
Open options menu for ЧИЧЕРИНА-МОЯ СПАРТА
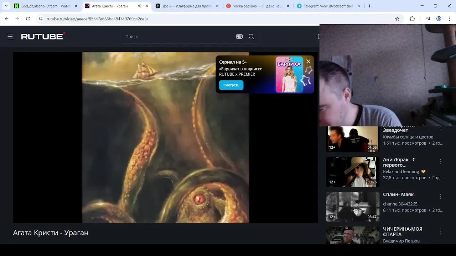(x=440, y=231)
